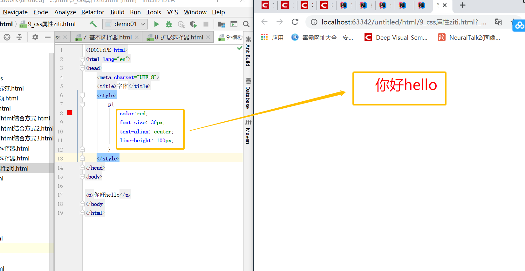Open the Refactor menu
This screenshot has height=271, width=525.
point(93,12)
